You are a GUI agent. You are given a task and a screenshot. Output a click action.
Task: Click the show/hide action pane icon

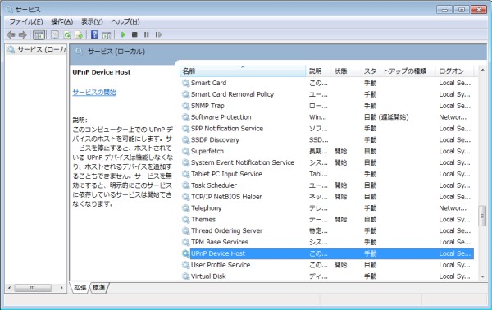coord(107,34)
